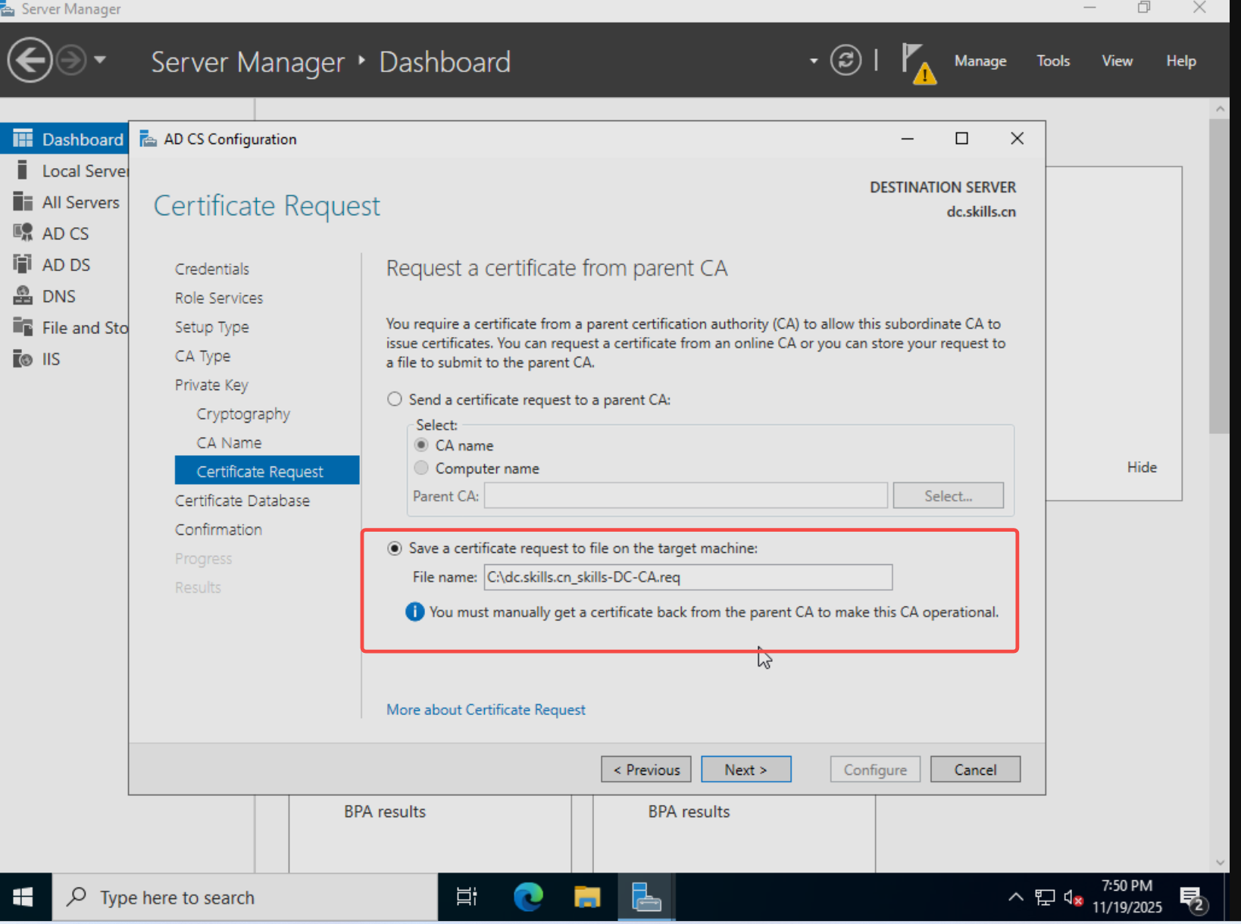Screen dimensions: 1241x924
Task: Go to Cryptography wizard step
Action: [x=243, y=414]
